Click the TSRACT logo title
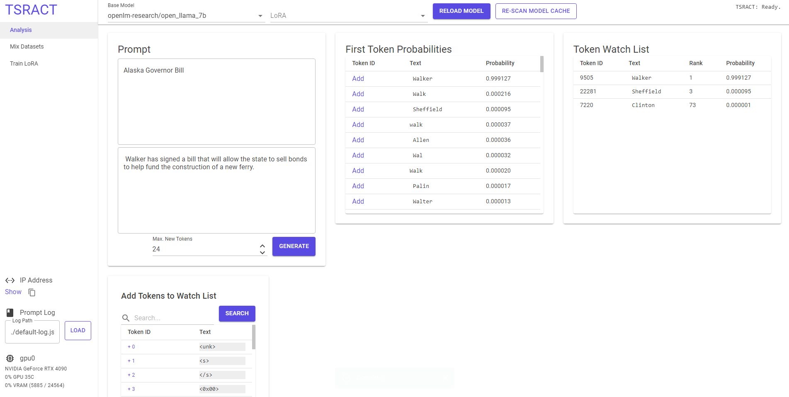Image resolution: width=789 pixels, height=397 pixels. [x=31, y=10]
